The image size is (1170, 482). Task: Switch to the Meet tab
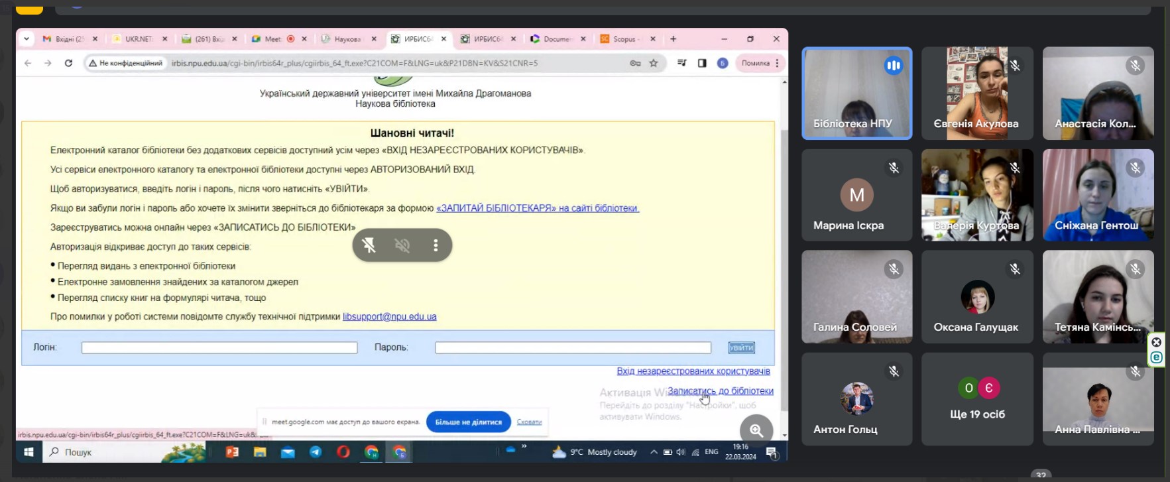278,39
